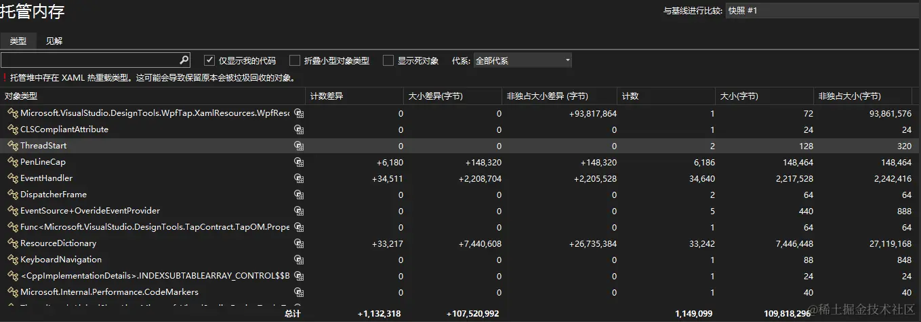Screen dimensions: 921x322
Task: Click the object type search field
Action: pos(89,60)
